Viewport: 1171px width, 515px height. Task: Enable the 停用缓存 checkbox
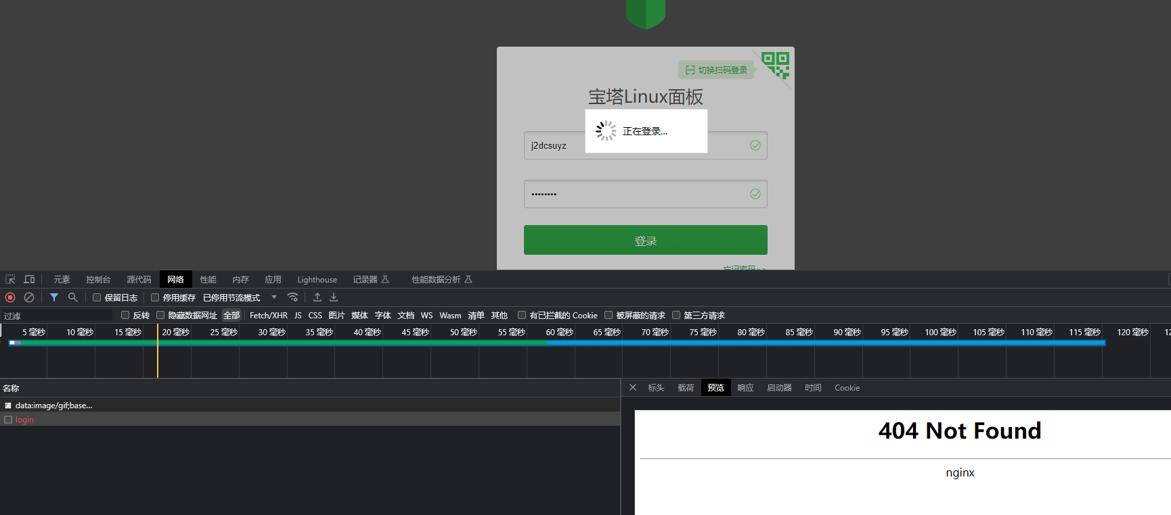coord(155,297)
